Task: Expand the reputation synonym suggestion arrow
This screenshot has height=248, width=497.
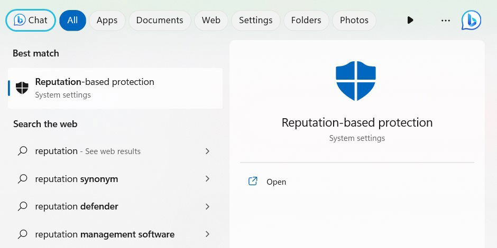Action: tap(207, 179)
